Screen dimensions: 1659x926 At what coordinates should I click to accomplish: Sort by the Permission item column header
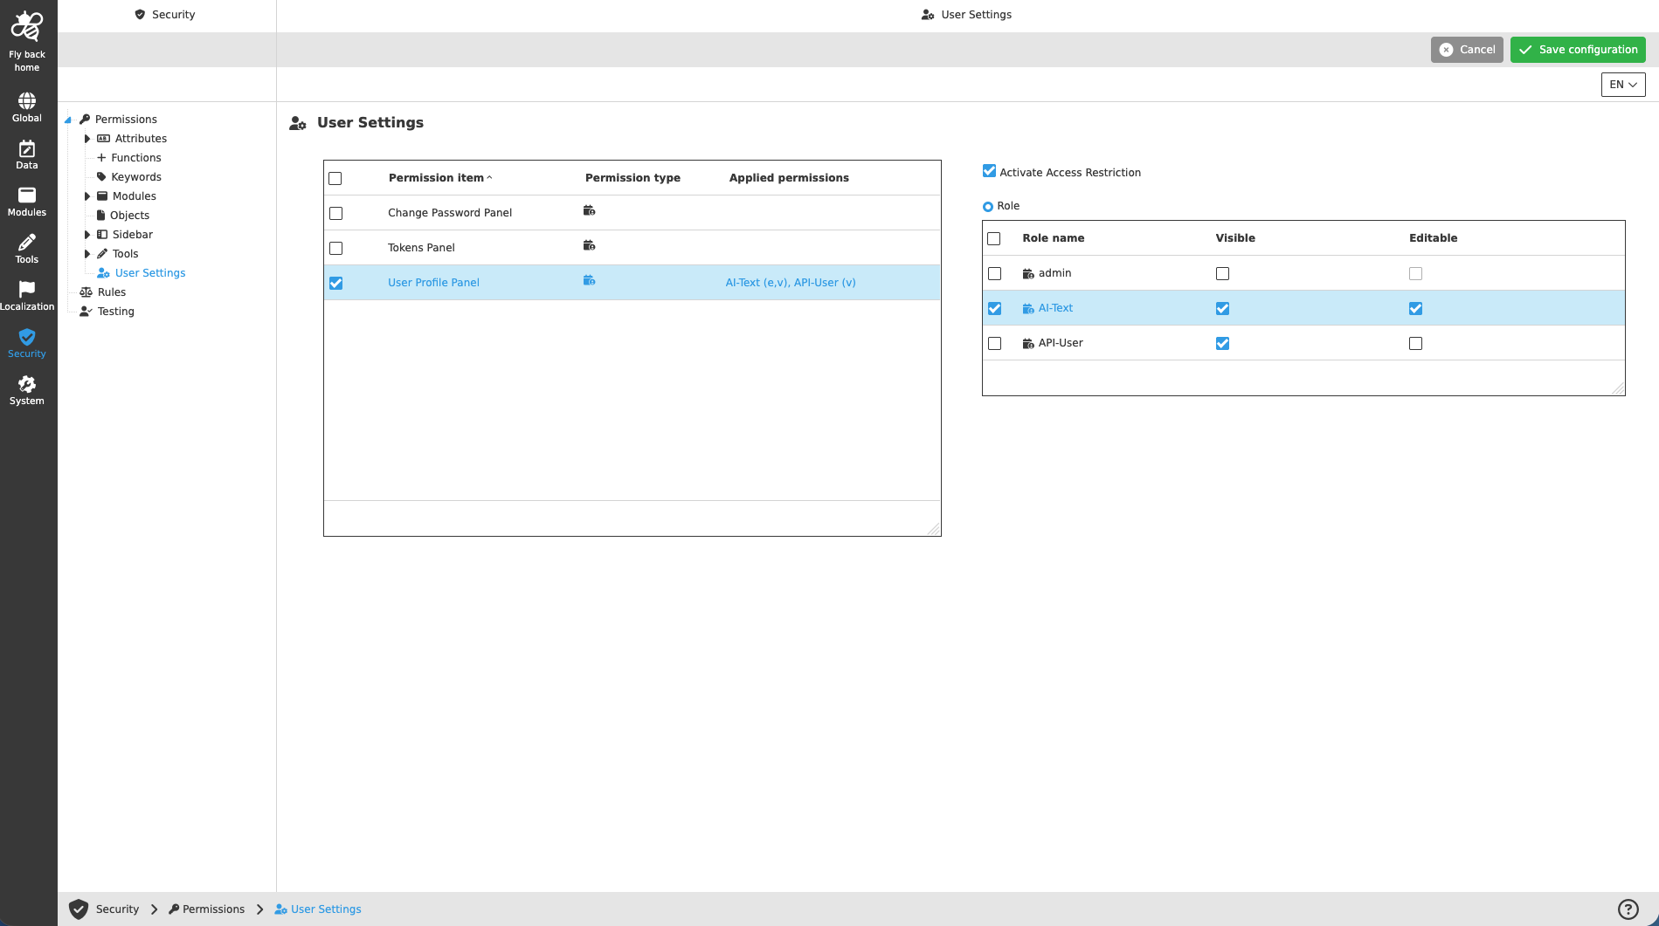coord(436,177)
